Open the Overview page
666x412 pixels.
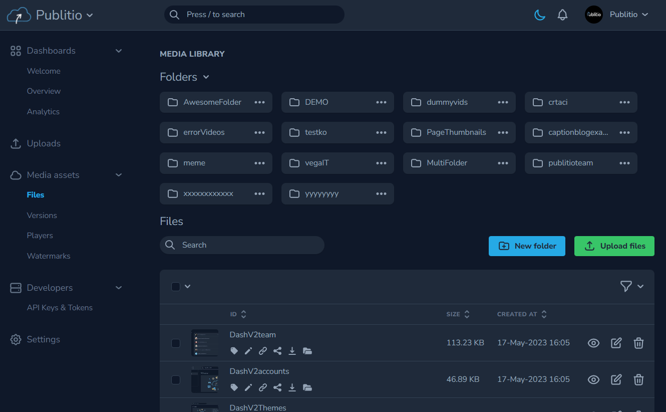point(44,91)
